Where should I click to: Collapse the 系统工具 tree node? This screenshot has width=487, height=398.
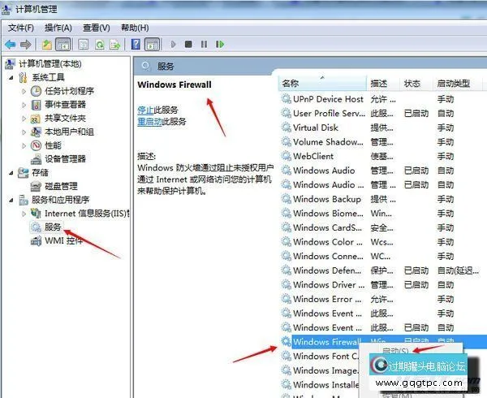(x=11, y=77)
